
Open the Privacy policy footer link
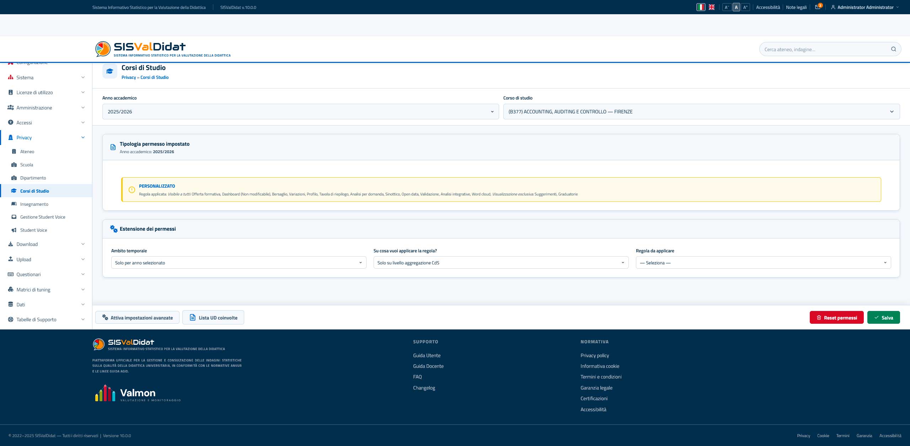coord(595,355)
